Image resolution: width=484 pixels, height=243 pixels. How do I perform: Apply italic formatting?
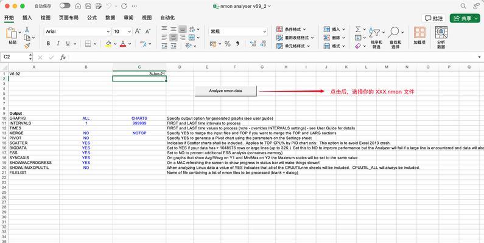[x=58, y=44]
